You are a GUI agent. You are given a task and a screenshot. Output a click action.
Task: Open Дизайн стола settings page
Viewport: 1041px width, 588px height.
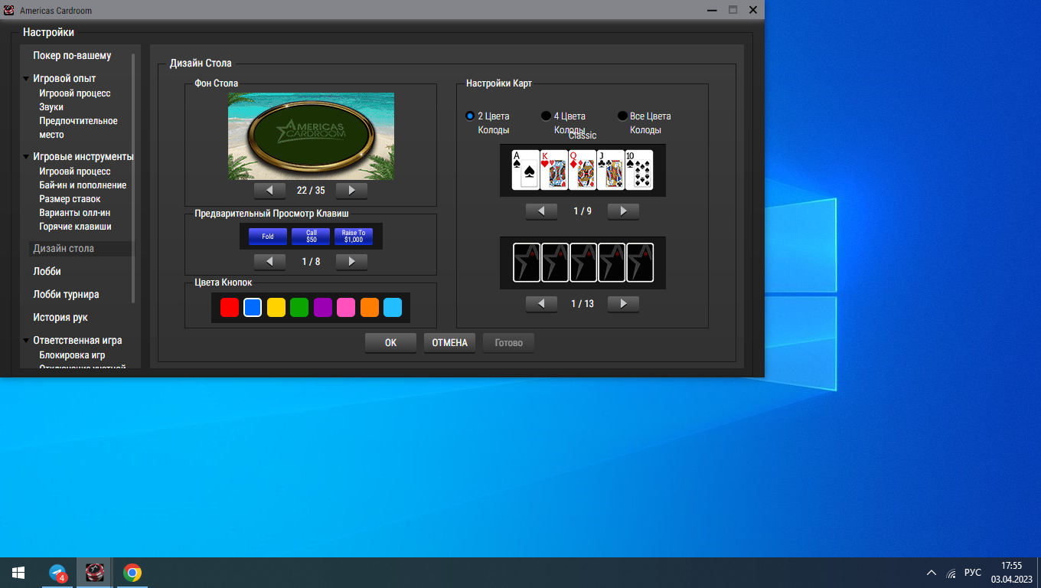(80, 249)
